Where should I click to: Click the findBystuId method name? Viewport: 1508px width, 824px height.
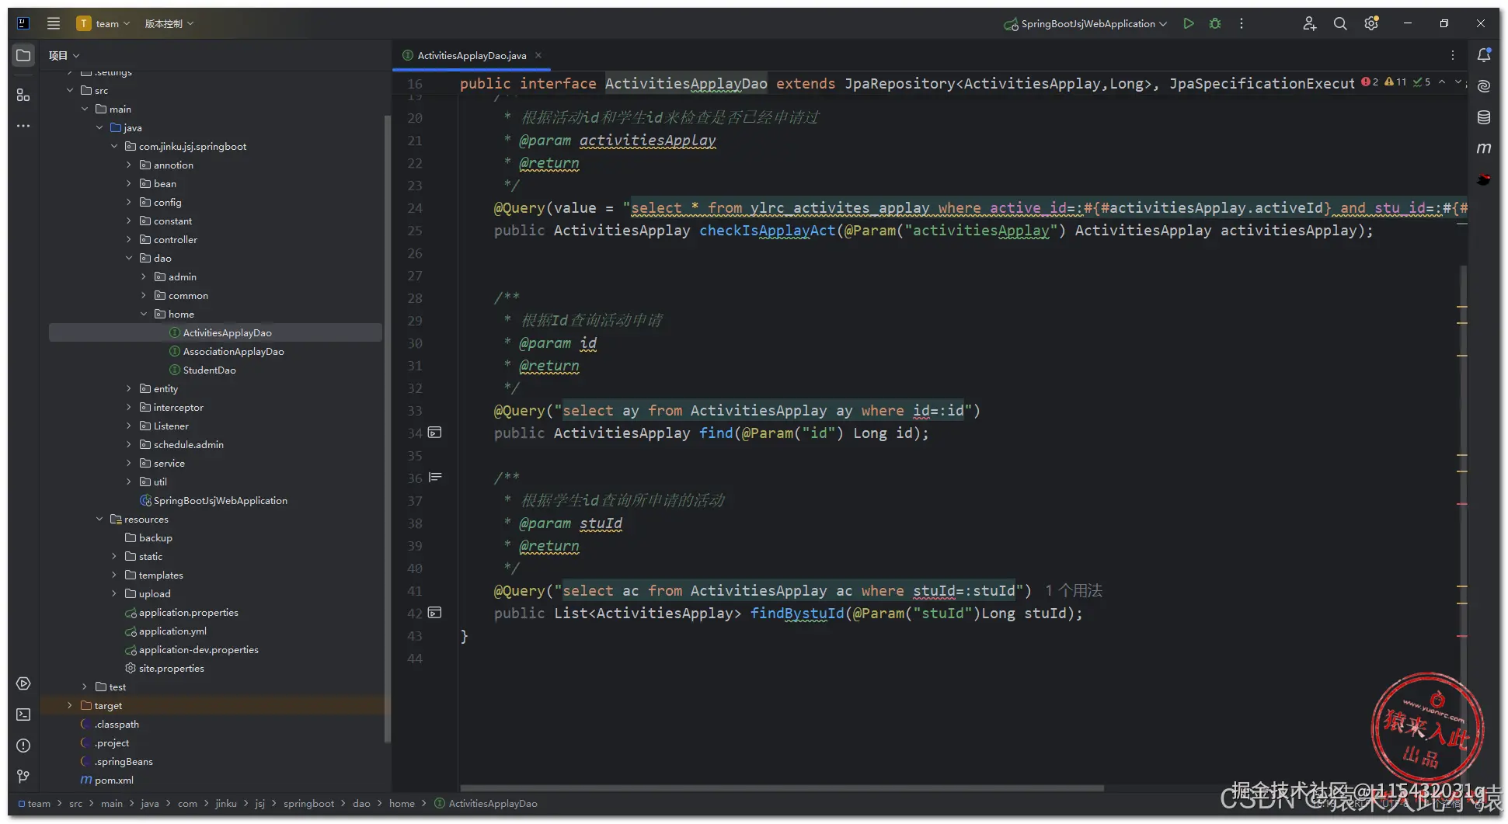point(797,613)
